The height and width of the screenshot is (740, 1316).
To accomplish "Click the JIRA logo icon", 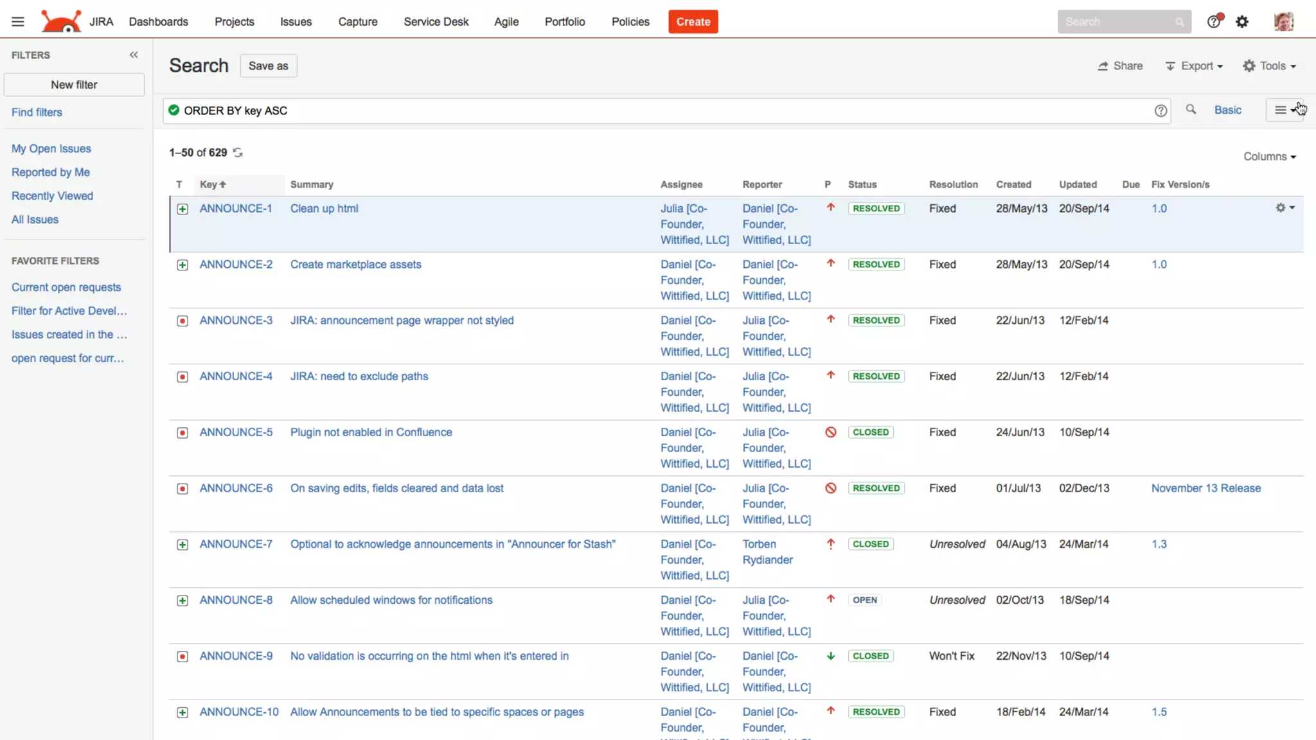I will tap(61, 21).
